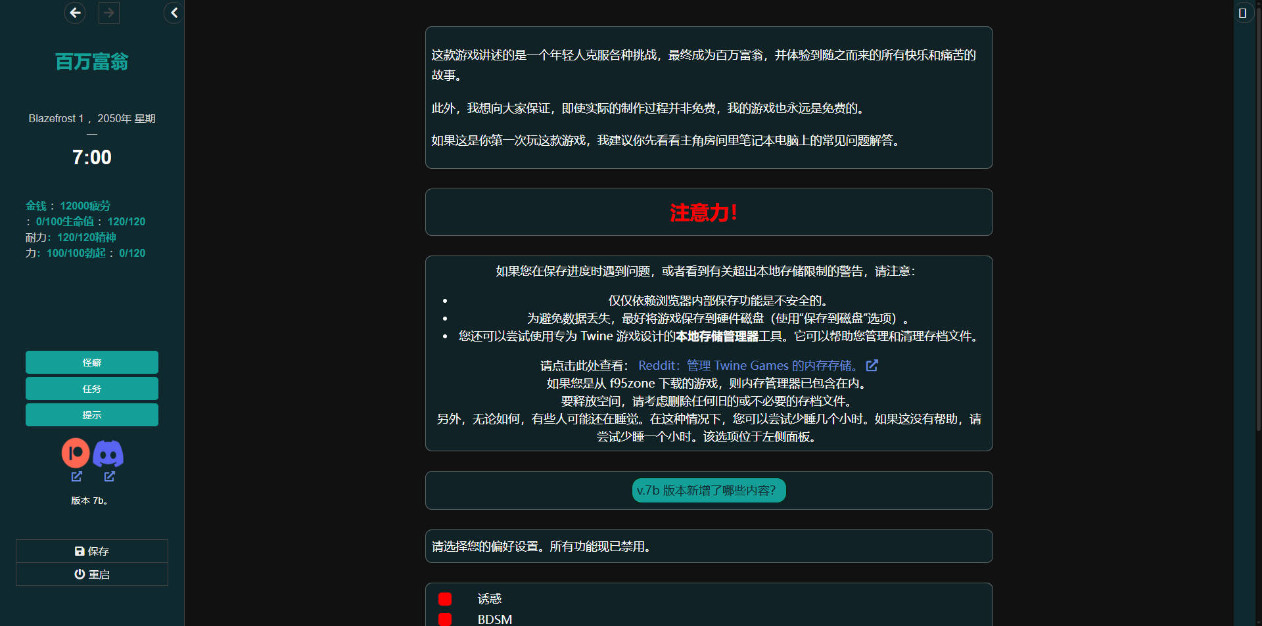Screen dimensions: 1262x626
Task: Open the 怪癖 menu button
Action: pos(92,363)
